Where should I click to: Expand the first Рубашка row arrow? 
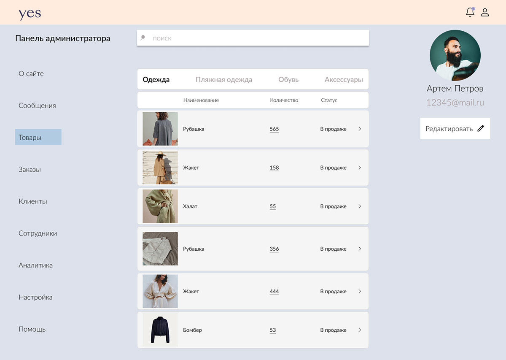coord(360,129)
